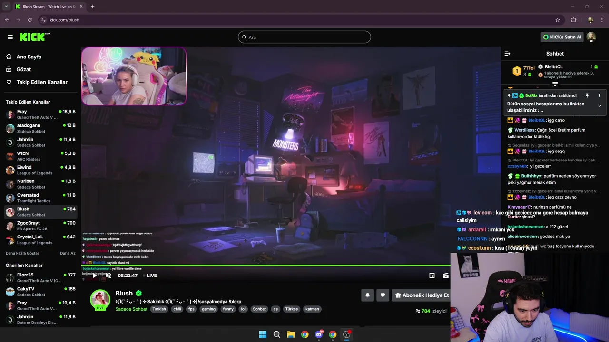The width and height of the screenshot is (609, 342).
Task: Open recommended channel CakyTV
Action: pos(40,292)
